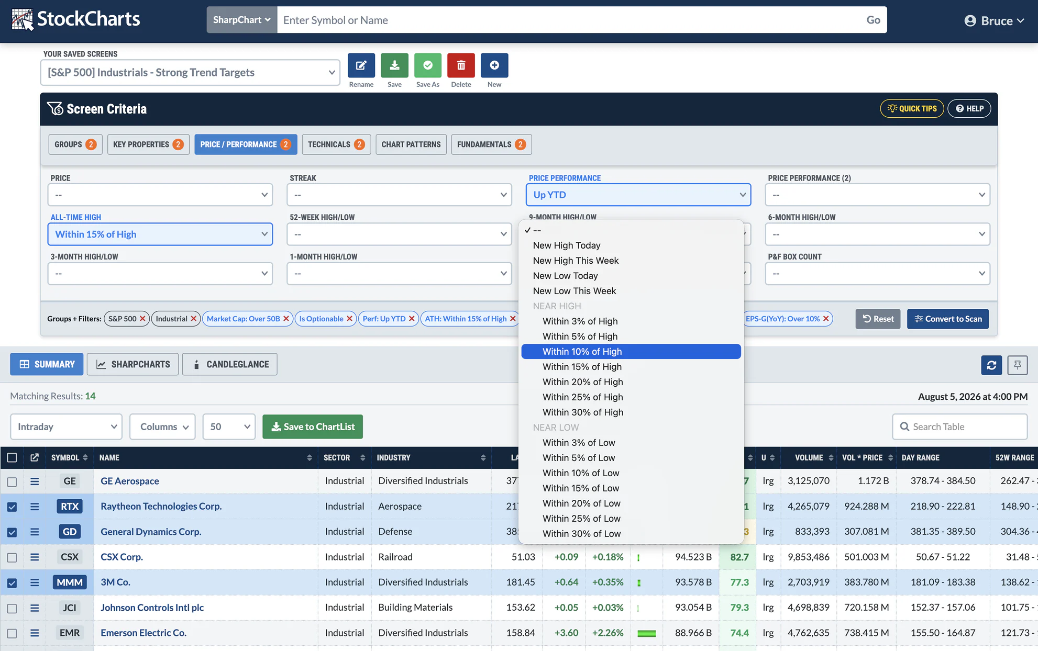Open row menu icon for MMM
Screen dimensions: 1038x651
(35, 582)
